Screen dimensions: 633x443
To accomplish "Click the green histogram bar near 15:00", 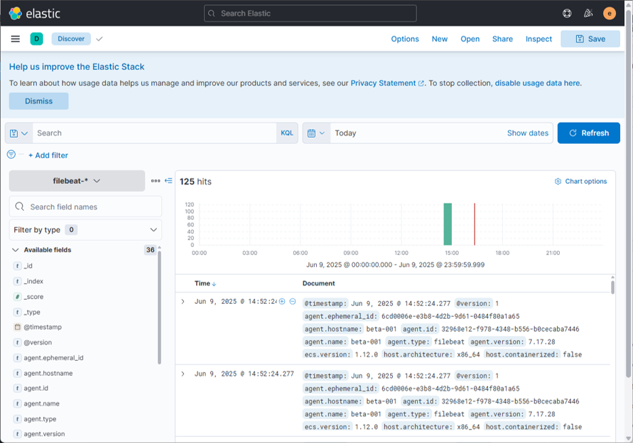I will [447, 224].
